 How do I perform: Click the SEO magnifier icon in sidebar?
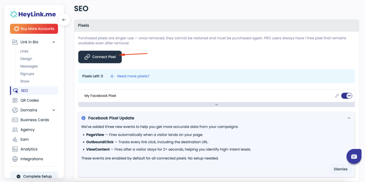[16, 91]
